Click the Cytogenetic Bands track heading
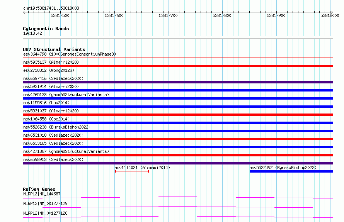The height and width of the screenshot is (222, 344). click(46, 29)
